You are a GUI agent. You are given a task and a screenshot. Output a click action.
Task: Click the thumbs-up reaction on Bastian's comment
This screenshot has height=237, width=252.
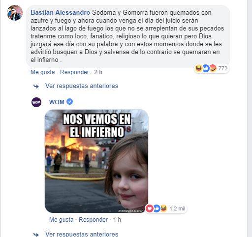[x=206, y=68]
